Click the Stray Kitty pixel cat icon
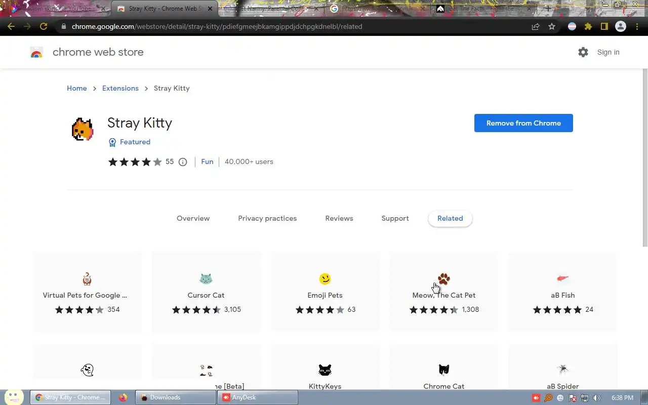This screenshot has width=648, height=405. pos(83,129)
